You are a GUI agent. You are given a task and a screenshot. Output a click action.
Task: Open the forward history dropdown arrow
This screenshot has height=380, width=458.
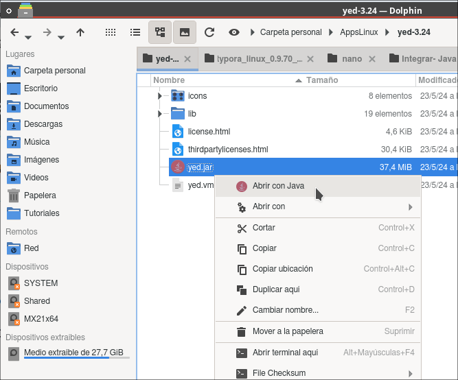pos(60,37)
